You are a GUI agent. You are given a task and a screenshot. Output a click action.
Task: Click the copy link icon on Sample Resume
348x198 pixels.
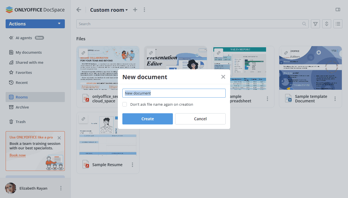point(83,119)
